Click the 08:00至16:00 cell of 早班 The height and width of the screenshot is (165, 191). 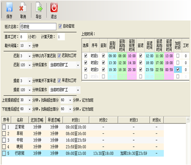[x=76, y=134]
